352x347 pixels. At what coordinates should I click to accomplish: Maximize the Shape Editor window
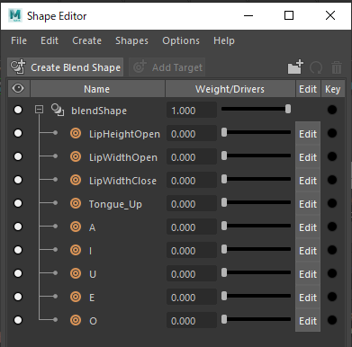(289, 15)
